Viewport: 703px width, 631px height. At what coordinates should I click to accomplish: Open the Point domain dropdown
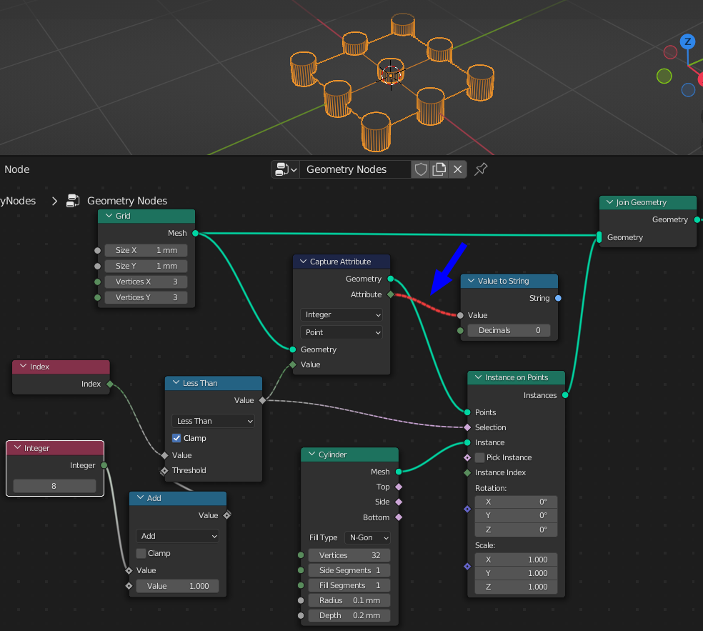341,332
